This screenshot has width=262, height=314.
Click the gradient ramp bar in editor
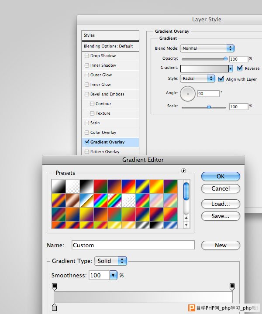tap(143, 297)
